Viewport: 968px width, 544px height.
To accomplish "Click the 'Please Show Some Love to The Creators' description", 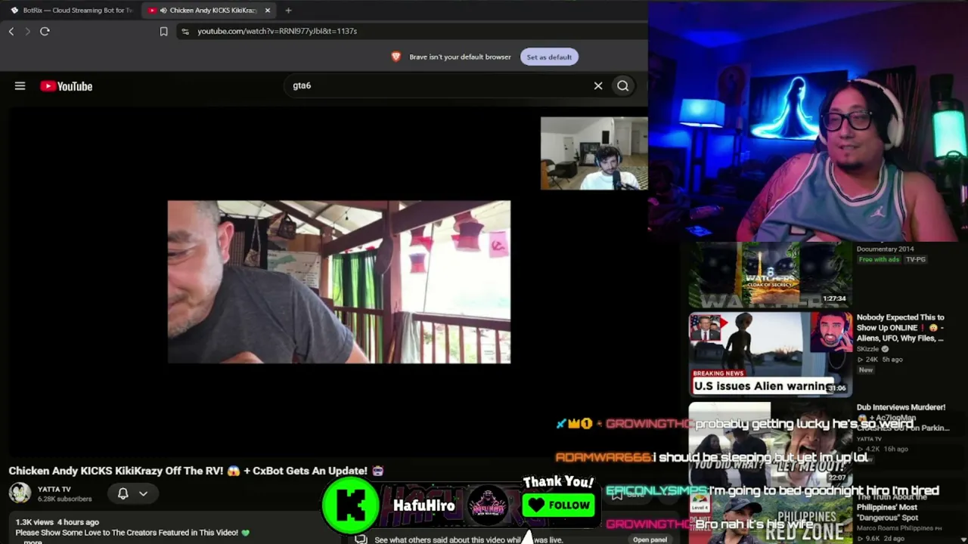I will [132, 533].
